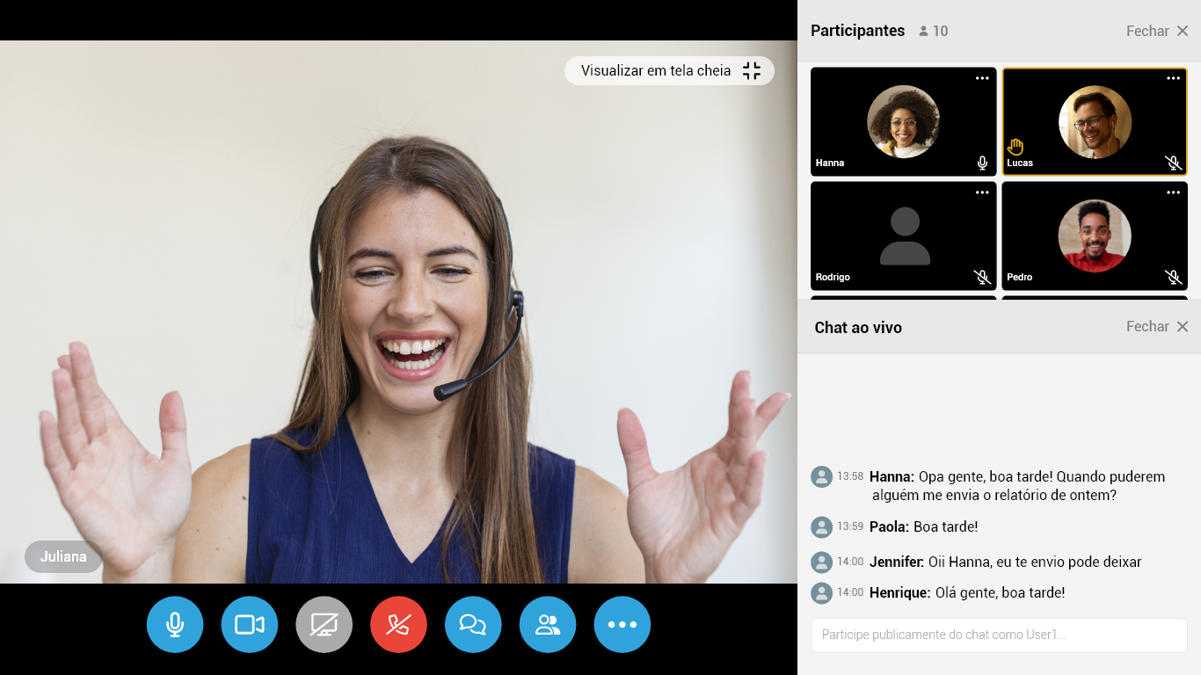Click the exit full screen arrows icon
The image size is (1201, 675).
[752, 71]
